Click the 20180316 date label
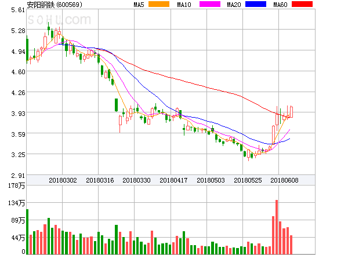348x255 pixels. (100, 180)
